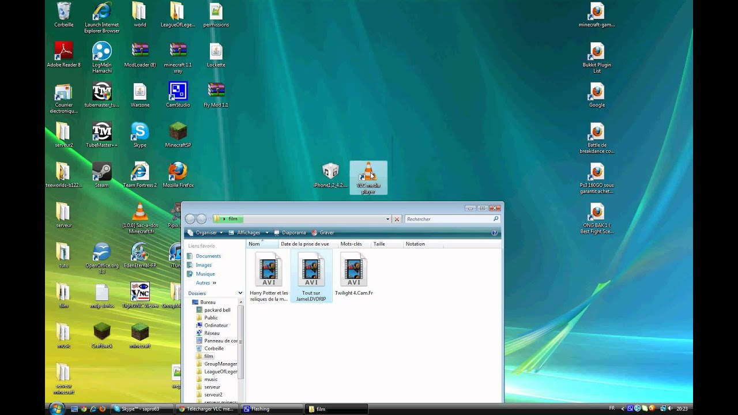Image resolution: width=738 pixels, height=415 pixels.
Task: Select GroupManager in the folder tree
Action: 220,364
